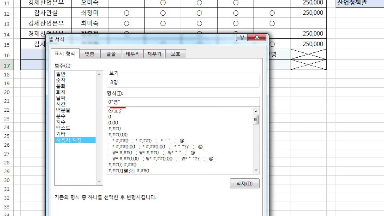Click category list scroll down arrow
Screen dimensions: 384x216
(99, 181)
